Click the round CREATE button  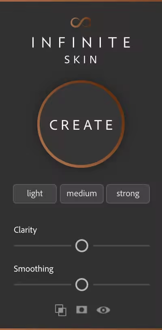pyautogui.click(x=81, y=124)
